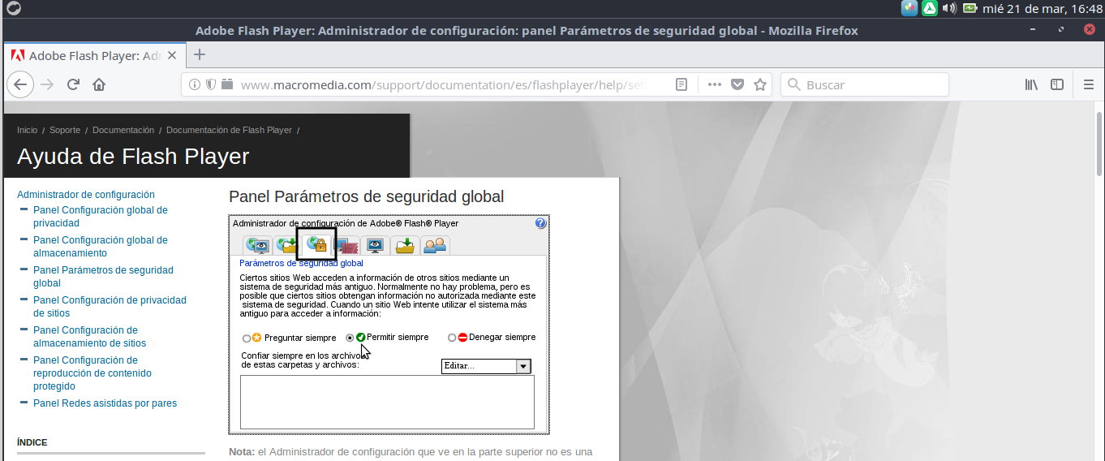Viewport: 1105px width, 461px height.
Task: Open the peer-assisted networking tab icon
Action: click(x=435, y=244)
